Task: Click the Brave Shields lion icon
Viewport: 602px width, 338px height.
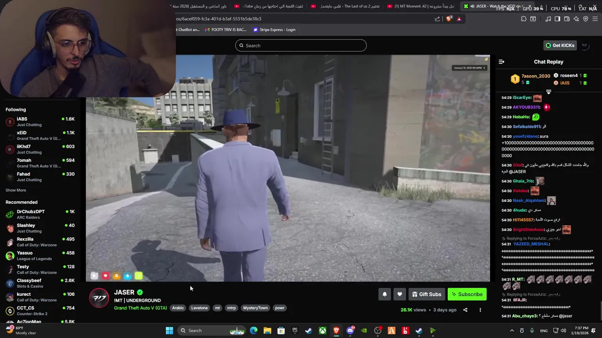Action: tap(449, 19)
